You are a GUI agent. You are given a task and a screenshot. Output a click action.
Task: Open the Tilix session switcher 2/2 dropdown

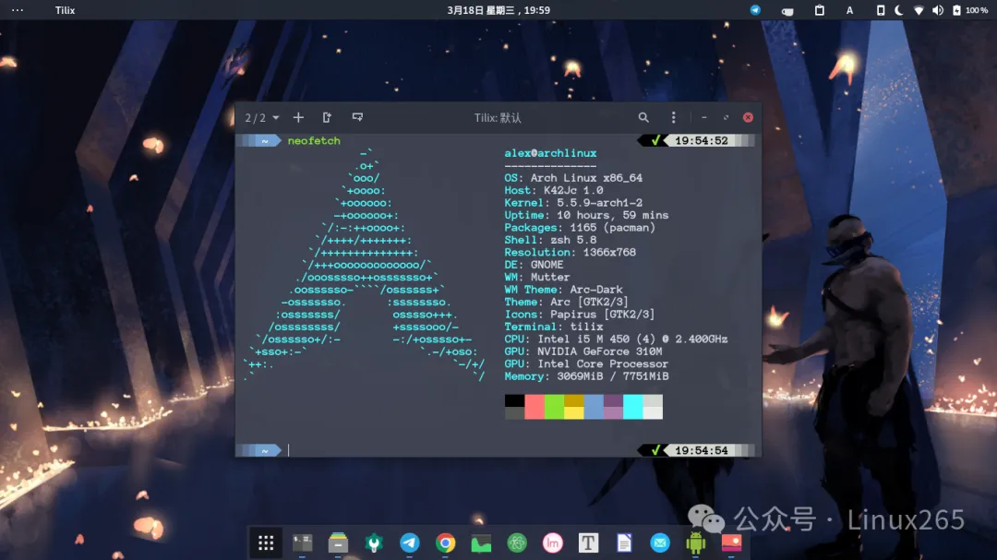(x=262, y=117)
